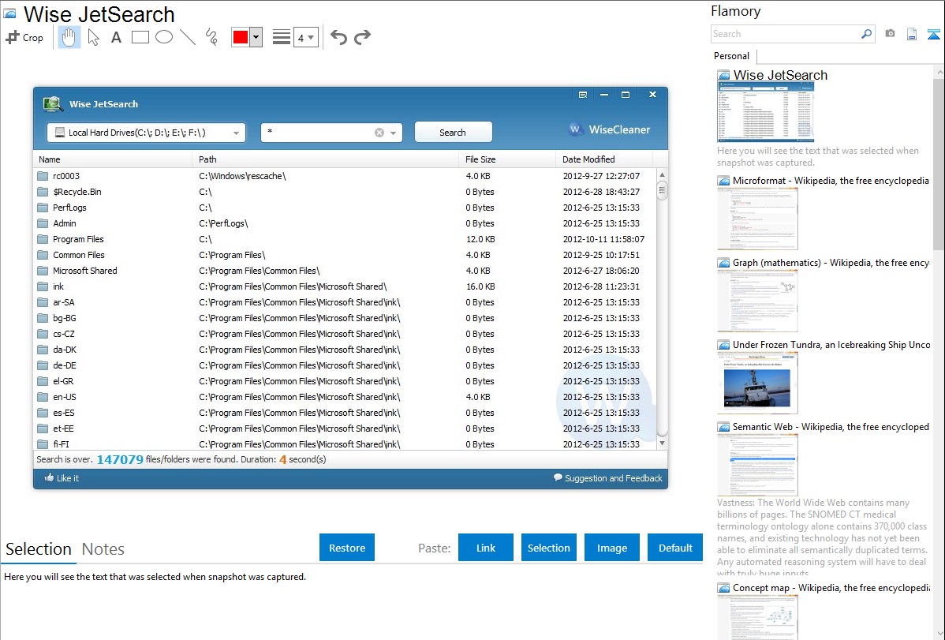Screen dimensions: 945x640
Task: Open the line thickness dropdown
Action: (x=305, y=37)
